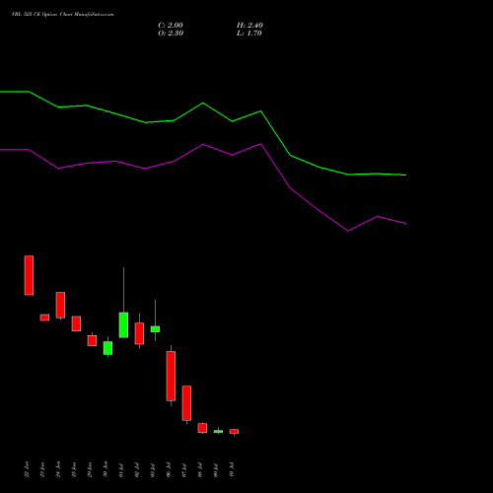The width and height of the screenshot is (493, 493).
Task: Click the red candle for 02 Jul
Action: [x=139, y=333]
